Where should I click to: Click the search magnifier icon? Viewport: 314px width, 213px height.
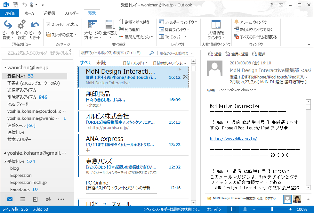(x=152, y=53)
